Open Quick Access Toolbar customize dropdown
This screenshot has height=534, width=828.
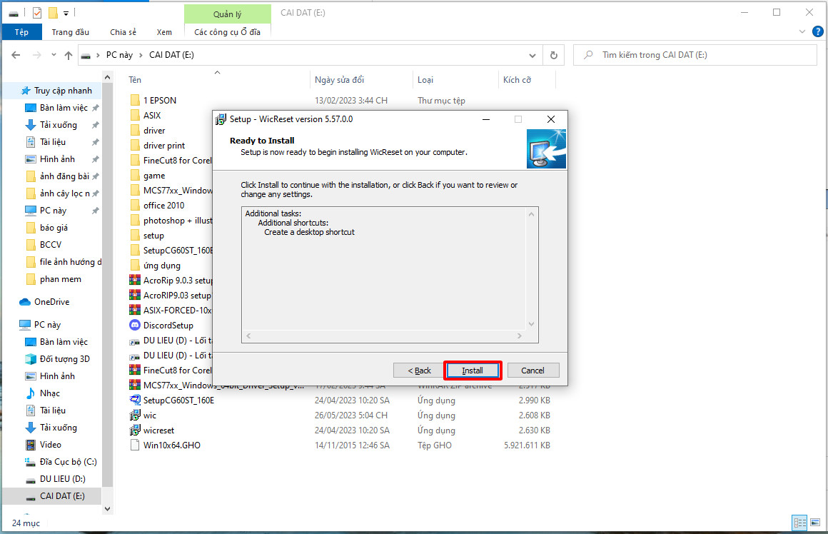[x=66, y=13]
